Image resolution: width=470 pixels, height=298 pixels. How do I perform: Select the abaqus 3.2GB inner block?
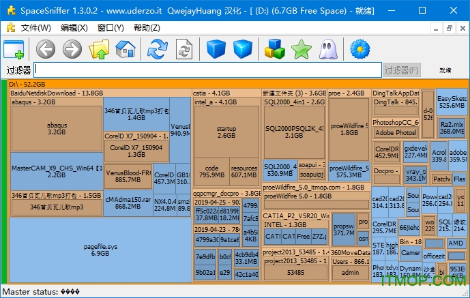click(x=57, y=128)
